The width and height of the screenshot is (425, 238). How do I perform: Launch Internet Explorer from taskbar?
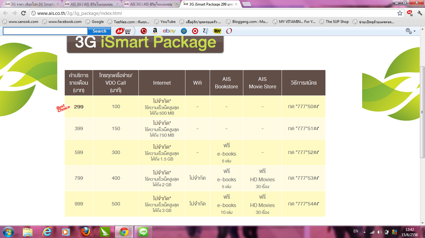click(47, 232)
